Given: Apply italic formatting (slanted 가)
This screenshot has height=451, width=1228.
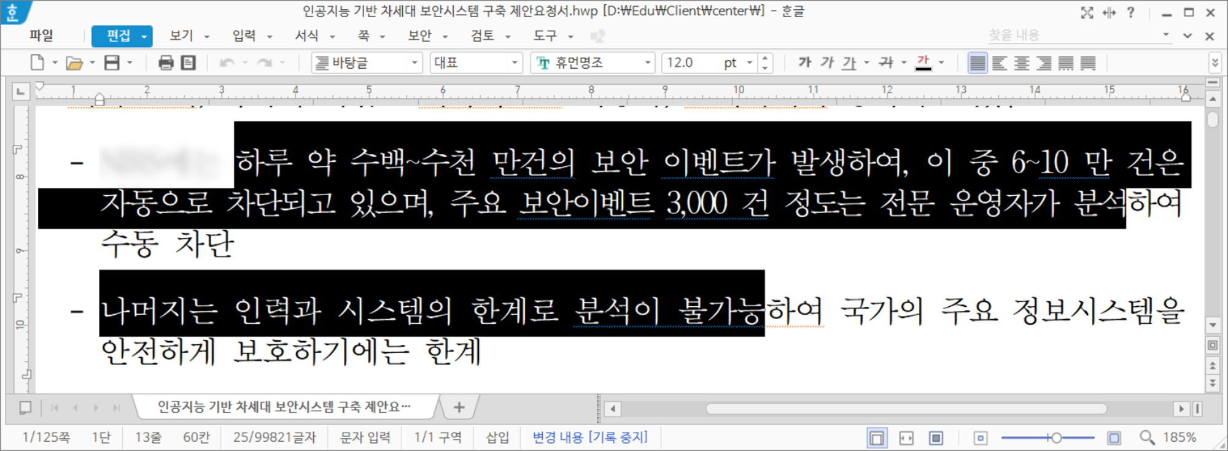Looking at the screenshot, I should [x=827, y=62].
